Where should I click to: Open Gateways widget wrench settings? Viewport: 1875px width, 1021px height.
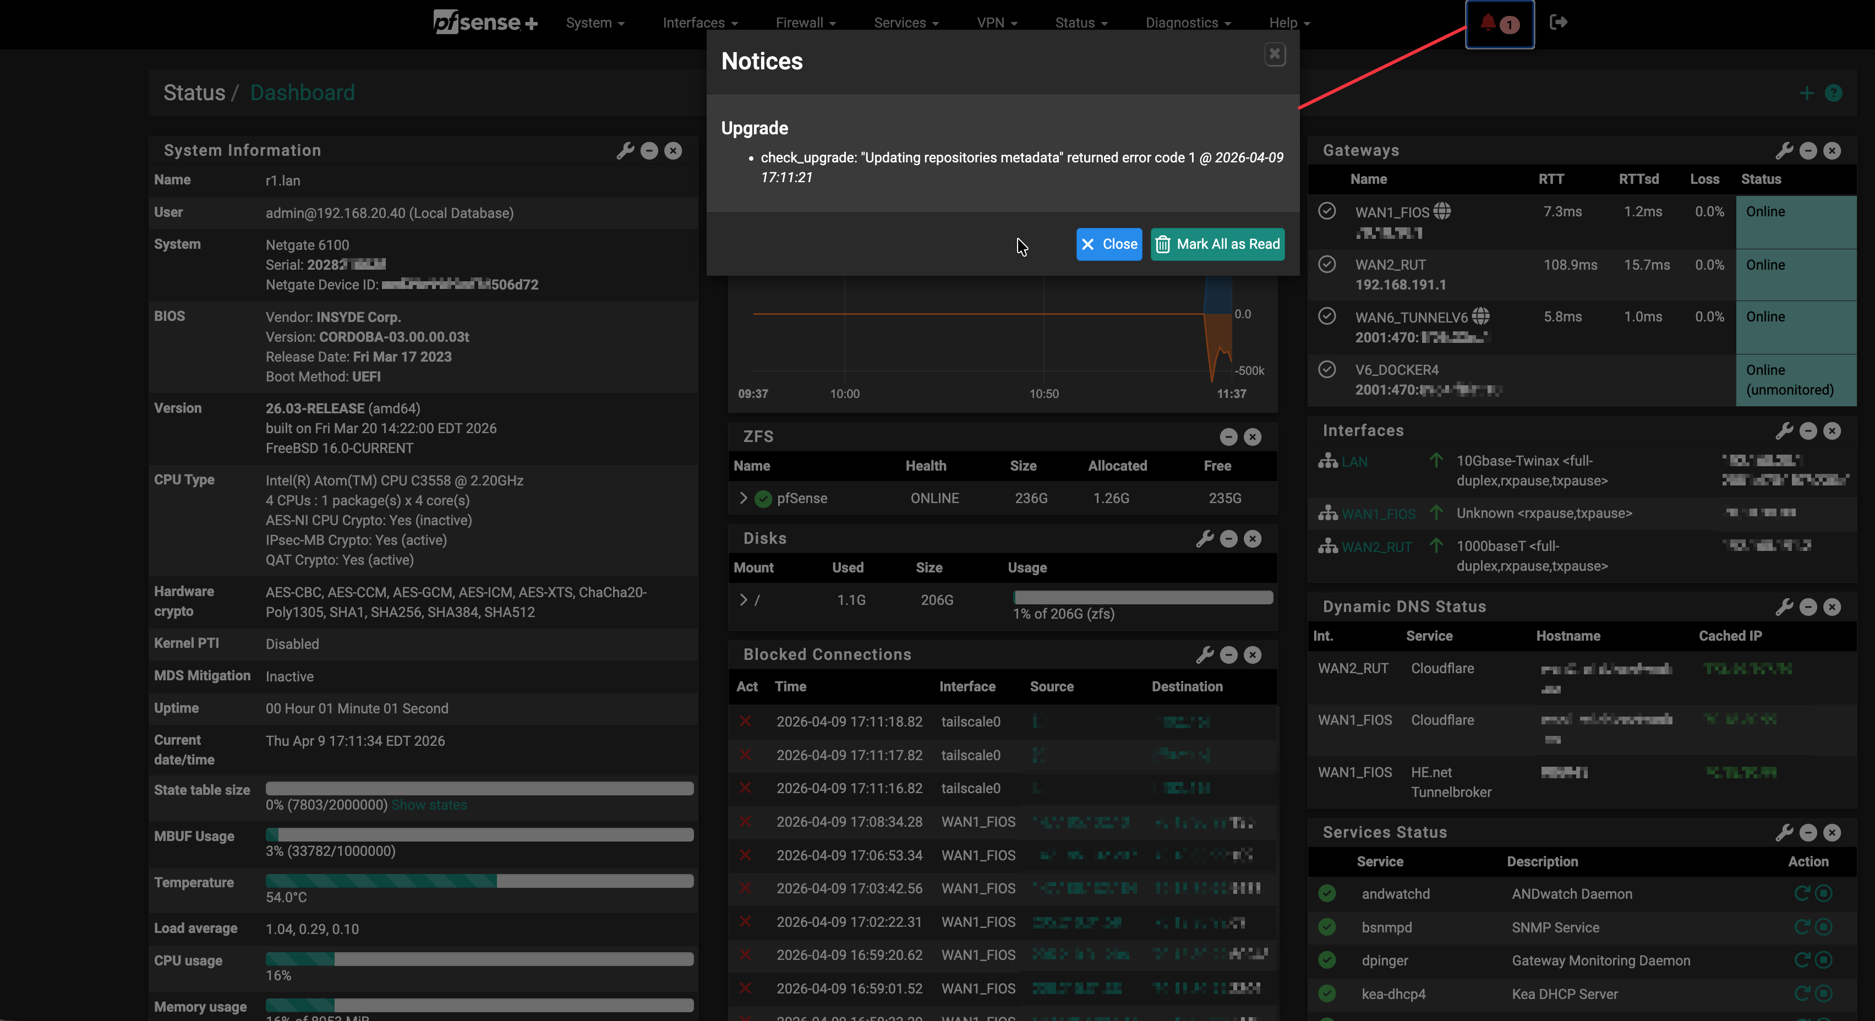(x=1784, y=151)
